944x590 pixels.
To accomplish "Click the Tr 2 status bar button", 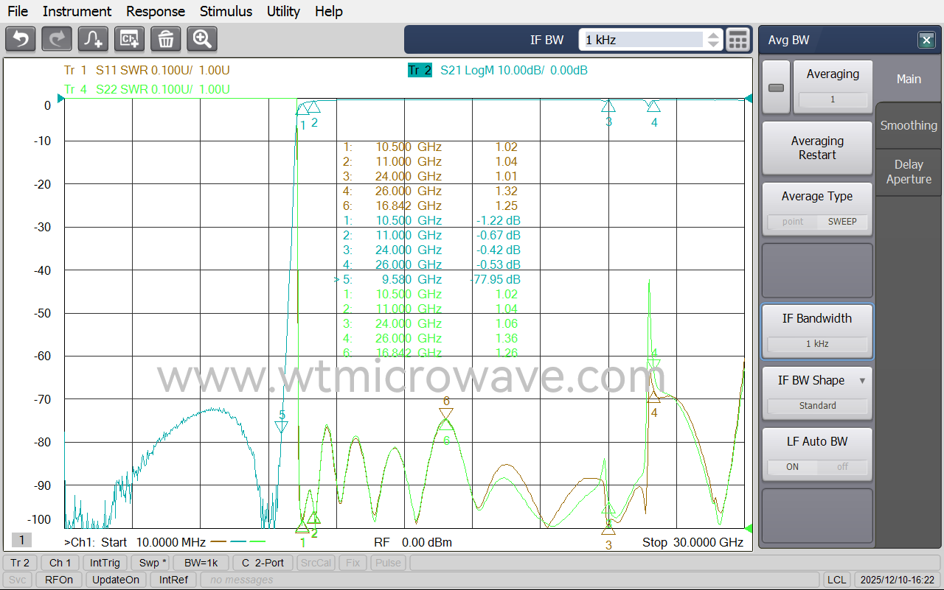I will coord(20,563).
